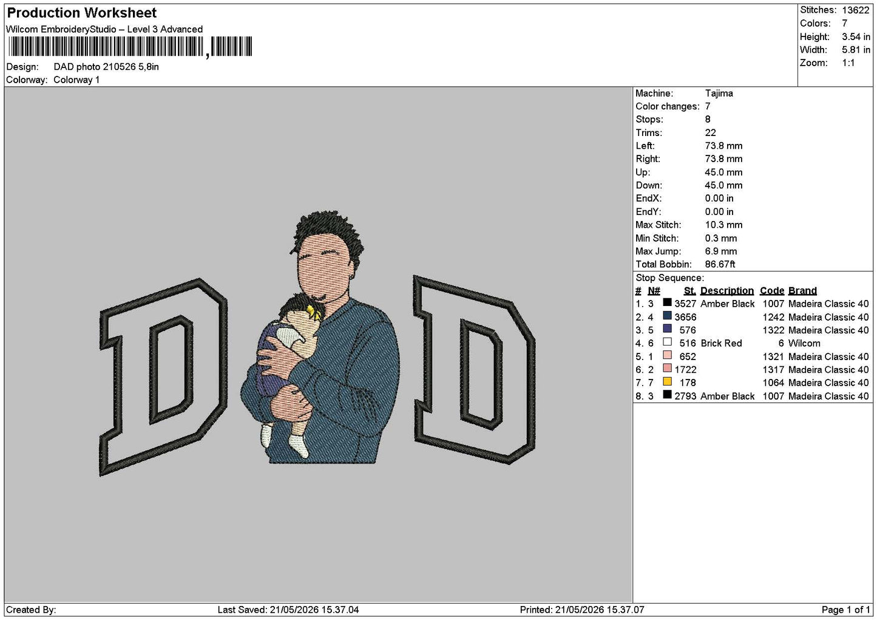This screenshot has width=877, height=620.
Task: Click the Stop Sequence heading
Action: (x=669, y=278)
